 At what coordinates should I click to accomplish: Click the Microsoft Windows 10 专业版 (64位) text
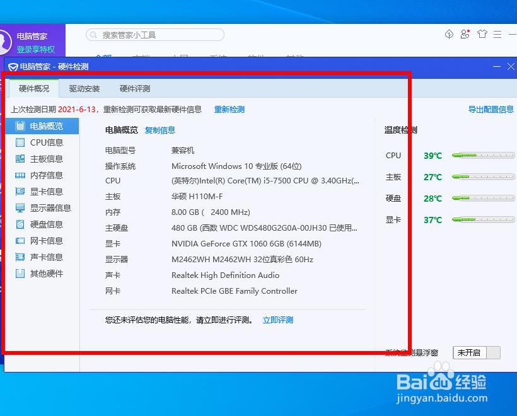tap(236, 166)
